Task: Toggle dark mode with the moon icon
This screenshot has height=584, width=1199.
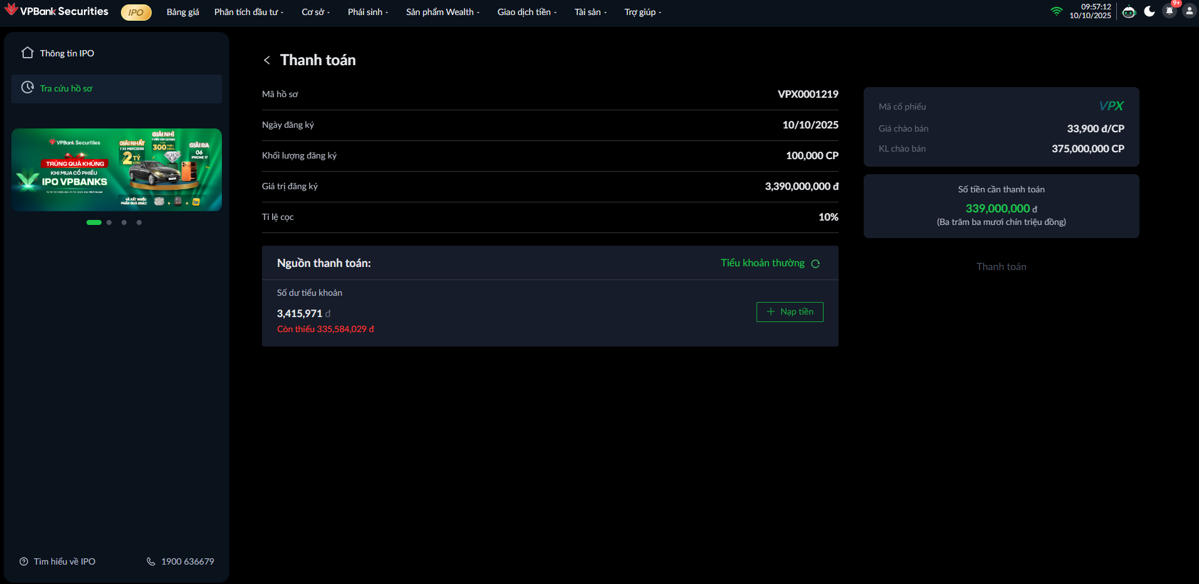Action: pyautogui.click(x=1149, y=11)
